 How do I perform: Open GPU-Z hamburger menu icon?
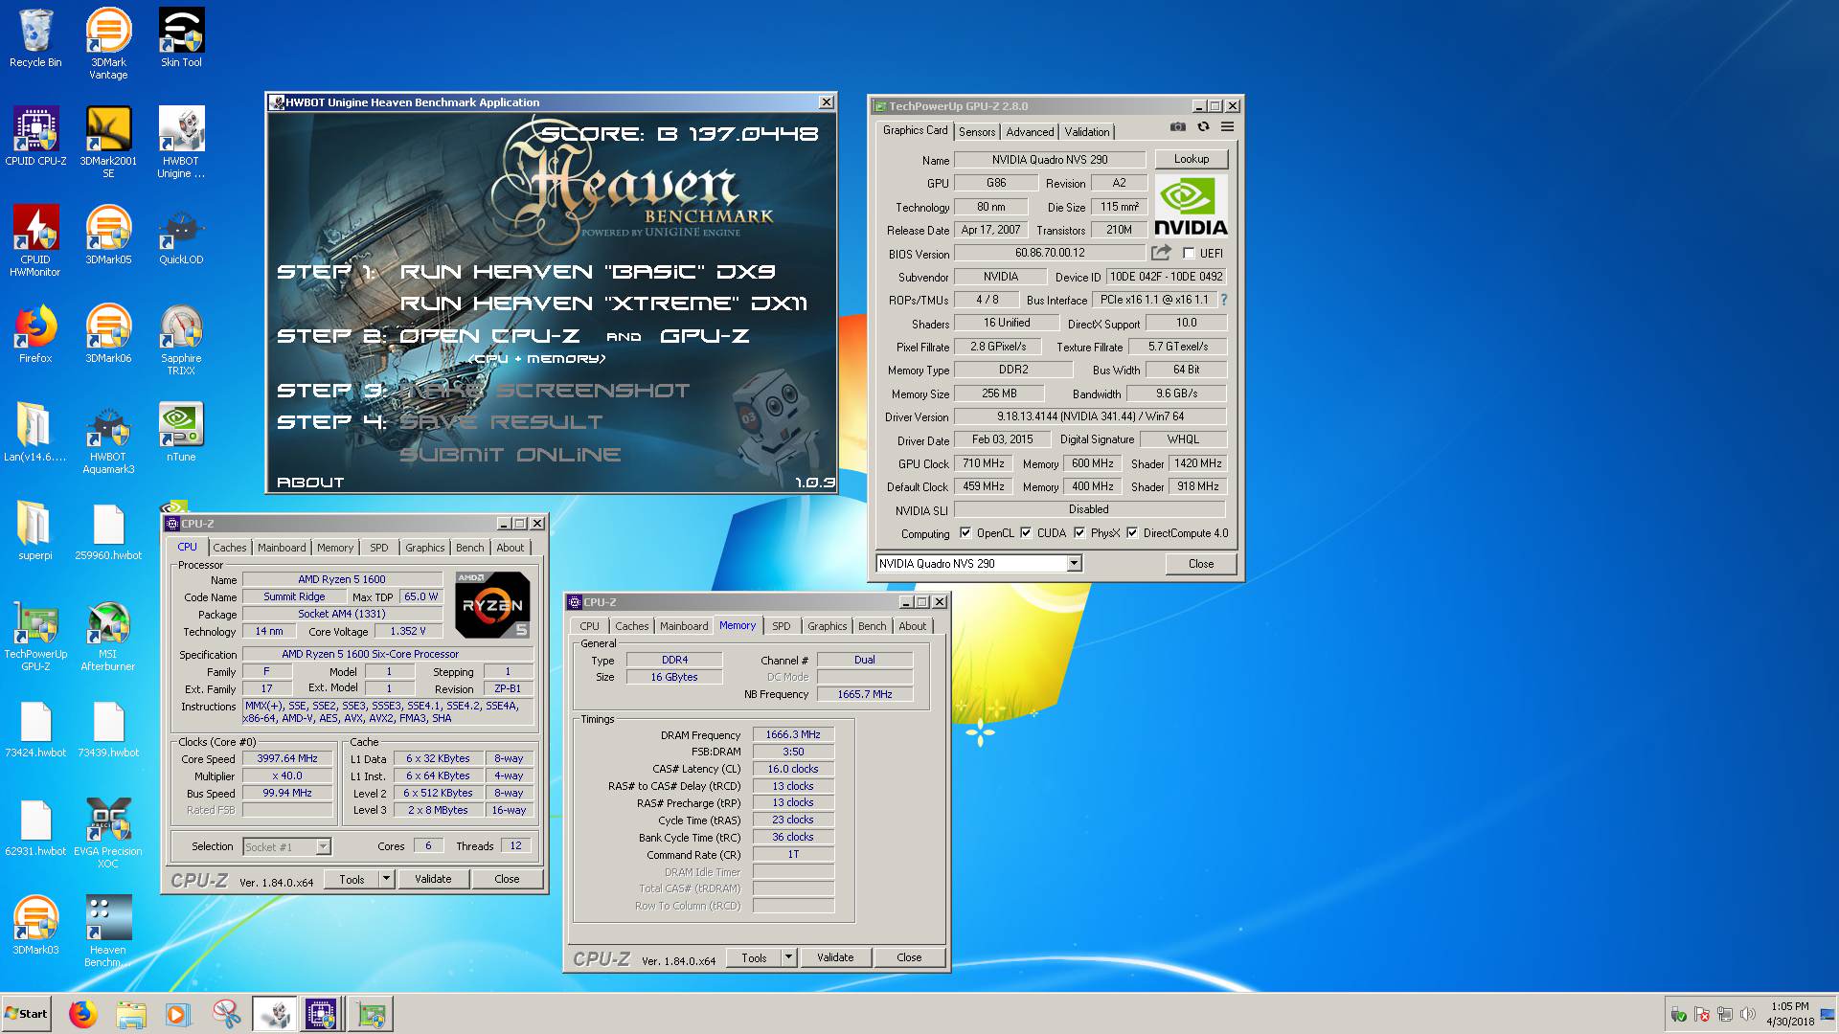pyautogui.click(x=1227, y=126)
